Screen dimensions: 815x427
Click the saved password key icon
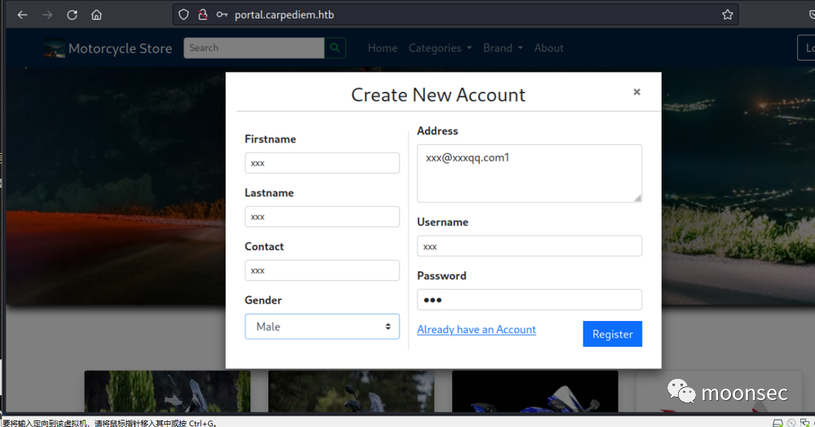tap(222, 15)
